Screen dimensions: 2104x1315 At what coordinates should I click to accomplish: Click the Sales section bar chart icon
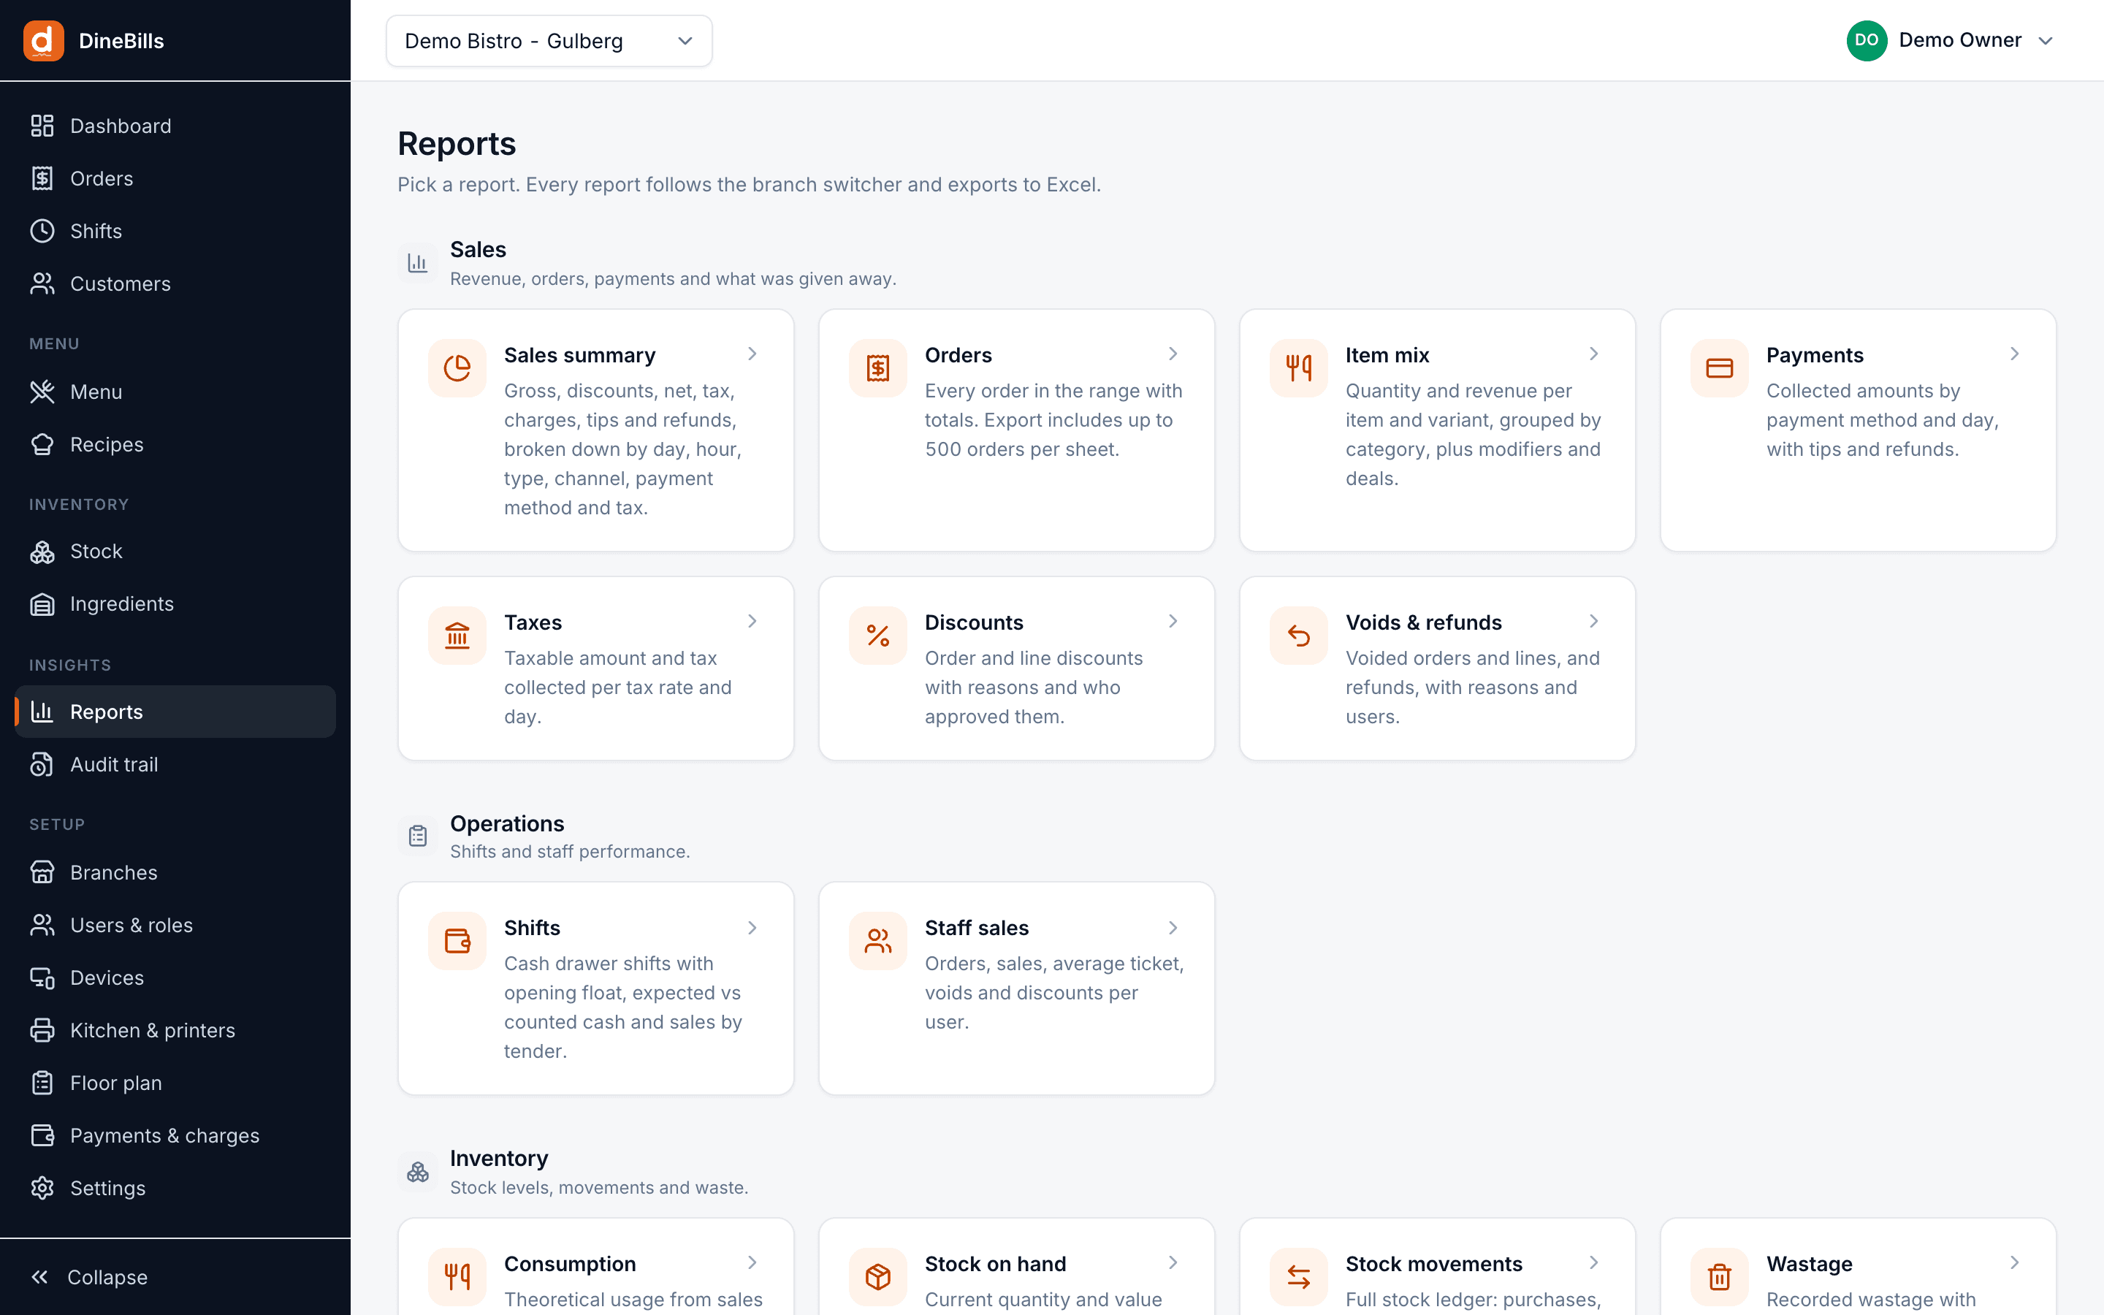418,263
